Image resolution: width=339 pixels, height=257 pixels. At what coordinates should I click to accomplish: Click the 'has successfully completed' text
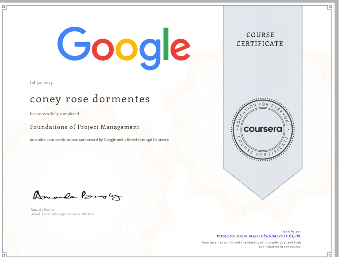(x=54, y=114)
